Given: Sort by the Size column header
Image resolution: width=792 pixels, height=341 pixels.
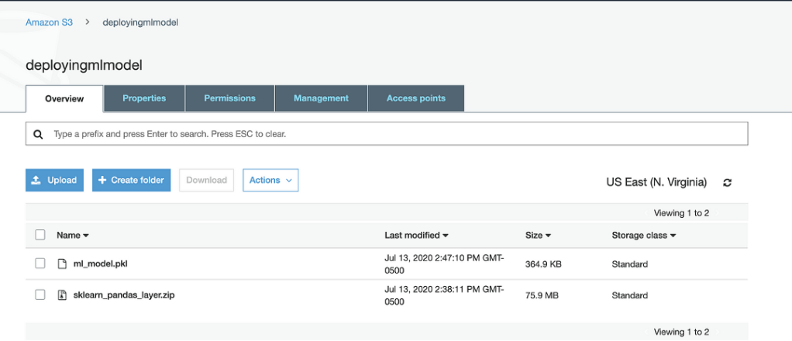Looking at the screenshot, I should click(x=538, y=235).
